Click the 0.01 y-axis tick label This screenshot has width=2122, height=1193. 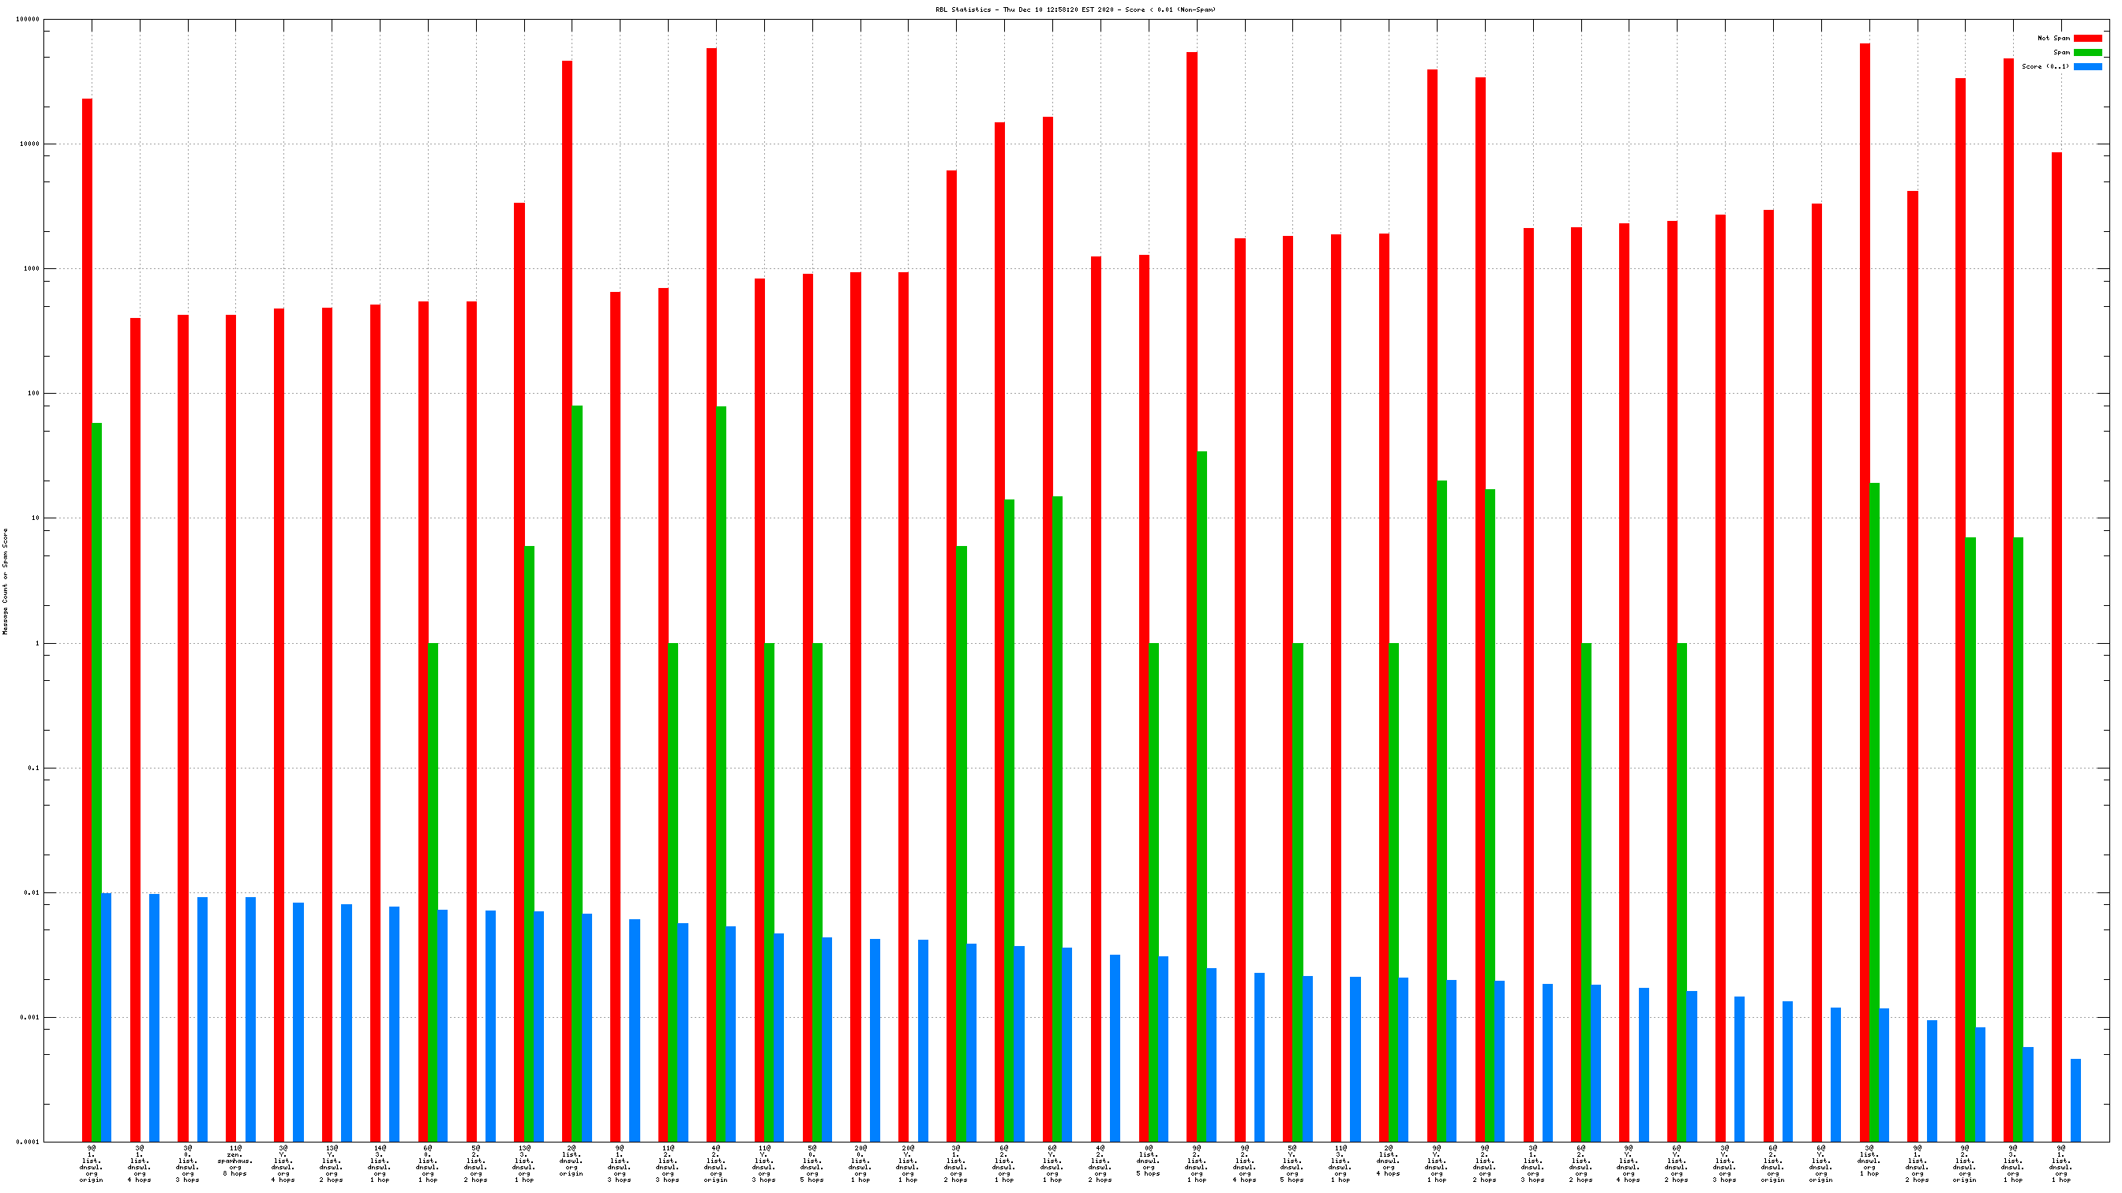pos(30,892)
